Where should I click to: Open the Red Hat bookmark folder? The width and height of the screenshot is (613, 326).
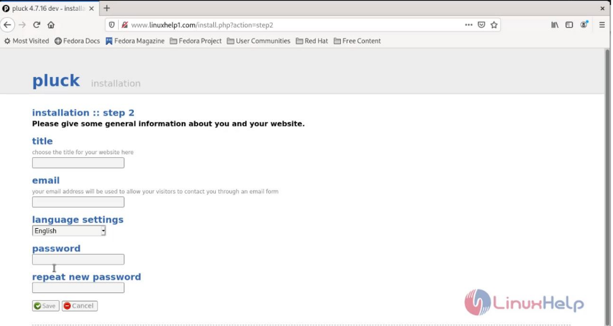click(x=312, y=40)
